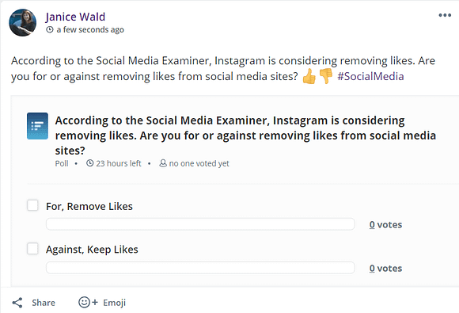The width and height of the screenshot is (459, 313).
Task: Click the voter person icon in poll info
Action: point(163,163)
